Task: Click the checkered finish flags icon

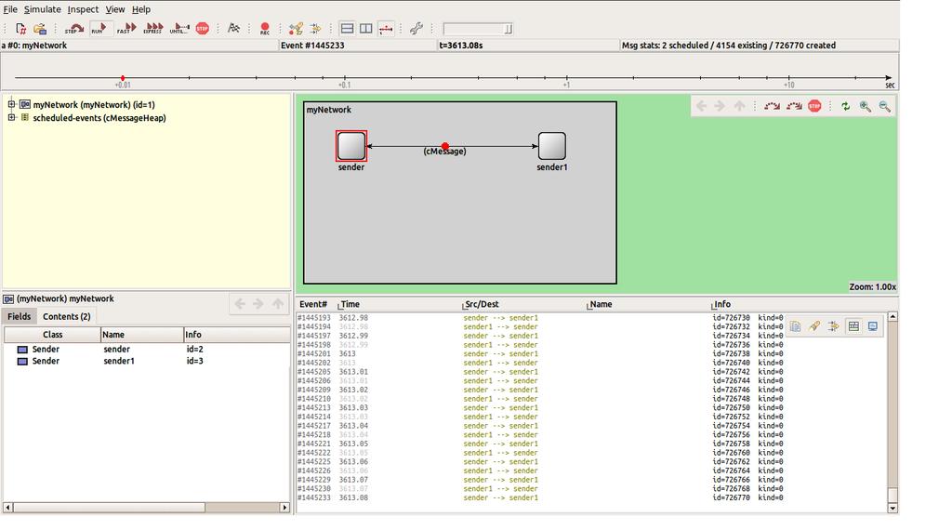Action: (233, 29)
